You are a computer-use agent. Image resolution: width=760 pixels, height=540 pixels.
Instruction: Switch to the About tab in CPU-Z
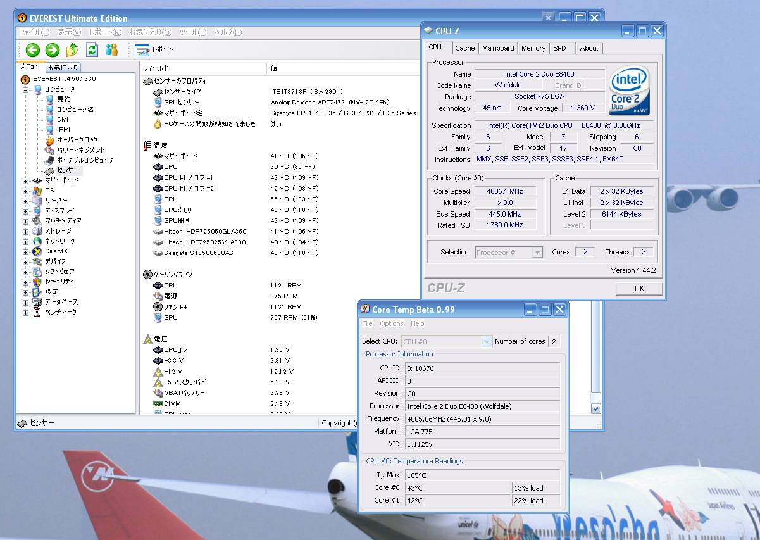point(589,48)
